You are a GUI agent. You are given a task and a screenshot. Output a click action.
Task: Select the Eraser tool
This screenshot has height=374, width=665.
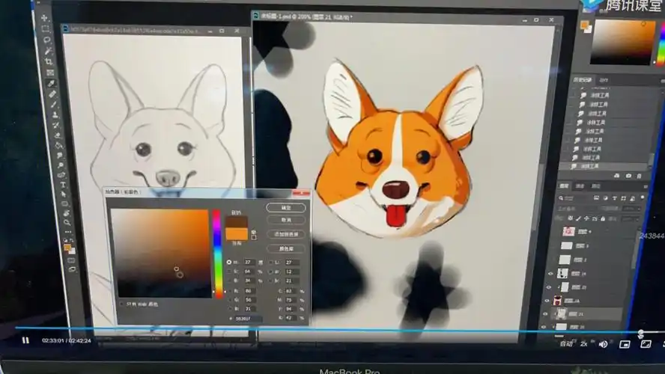coord(57,135)
